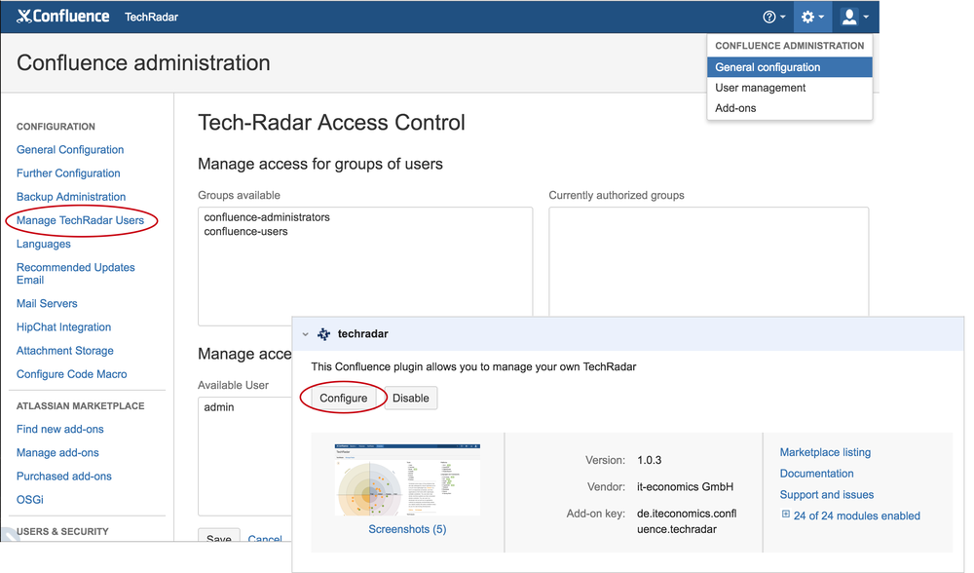974x573 pixels.
Task: Click the techradar screenshot thumbnail
Action: [x=407, y=479]
